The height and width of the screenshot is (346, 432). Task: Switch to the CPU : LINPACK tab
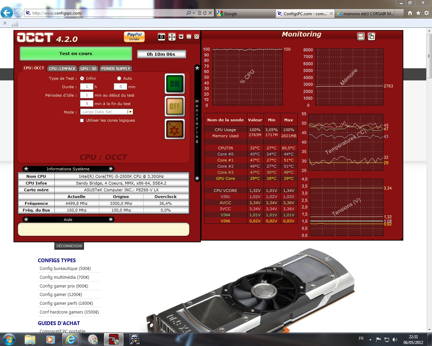(62, 69)
